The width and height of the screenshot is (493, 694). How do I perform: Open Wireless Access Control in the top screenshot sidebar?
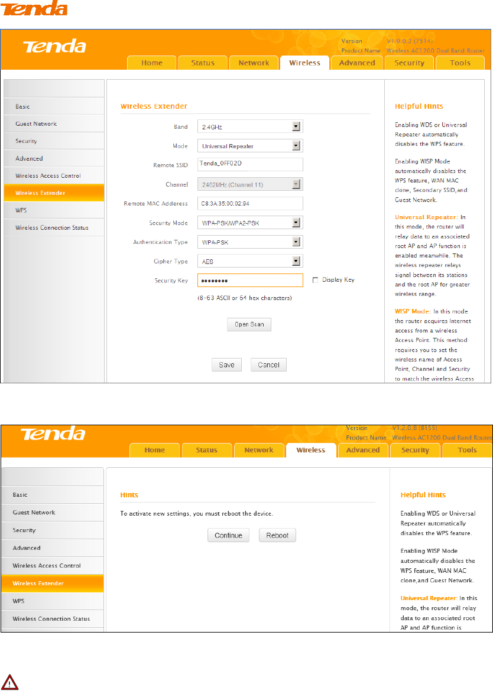point(54,175)
